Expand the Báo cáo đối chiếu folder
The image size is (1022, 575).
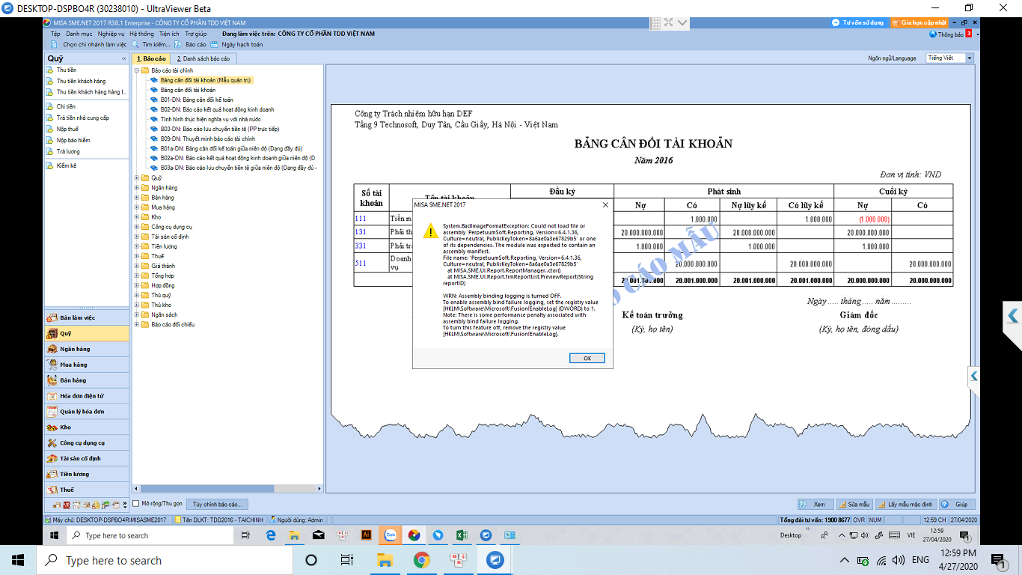137,325
